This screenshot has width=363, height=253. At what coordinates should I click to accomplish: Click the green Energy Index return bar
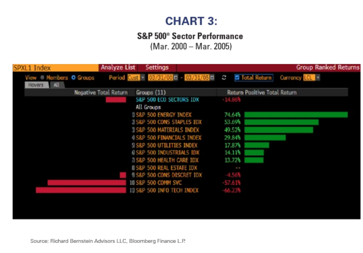coord(296,115)
